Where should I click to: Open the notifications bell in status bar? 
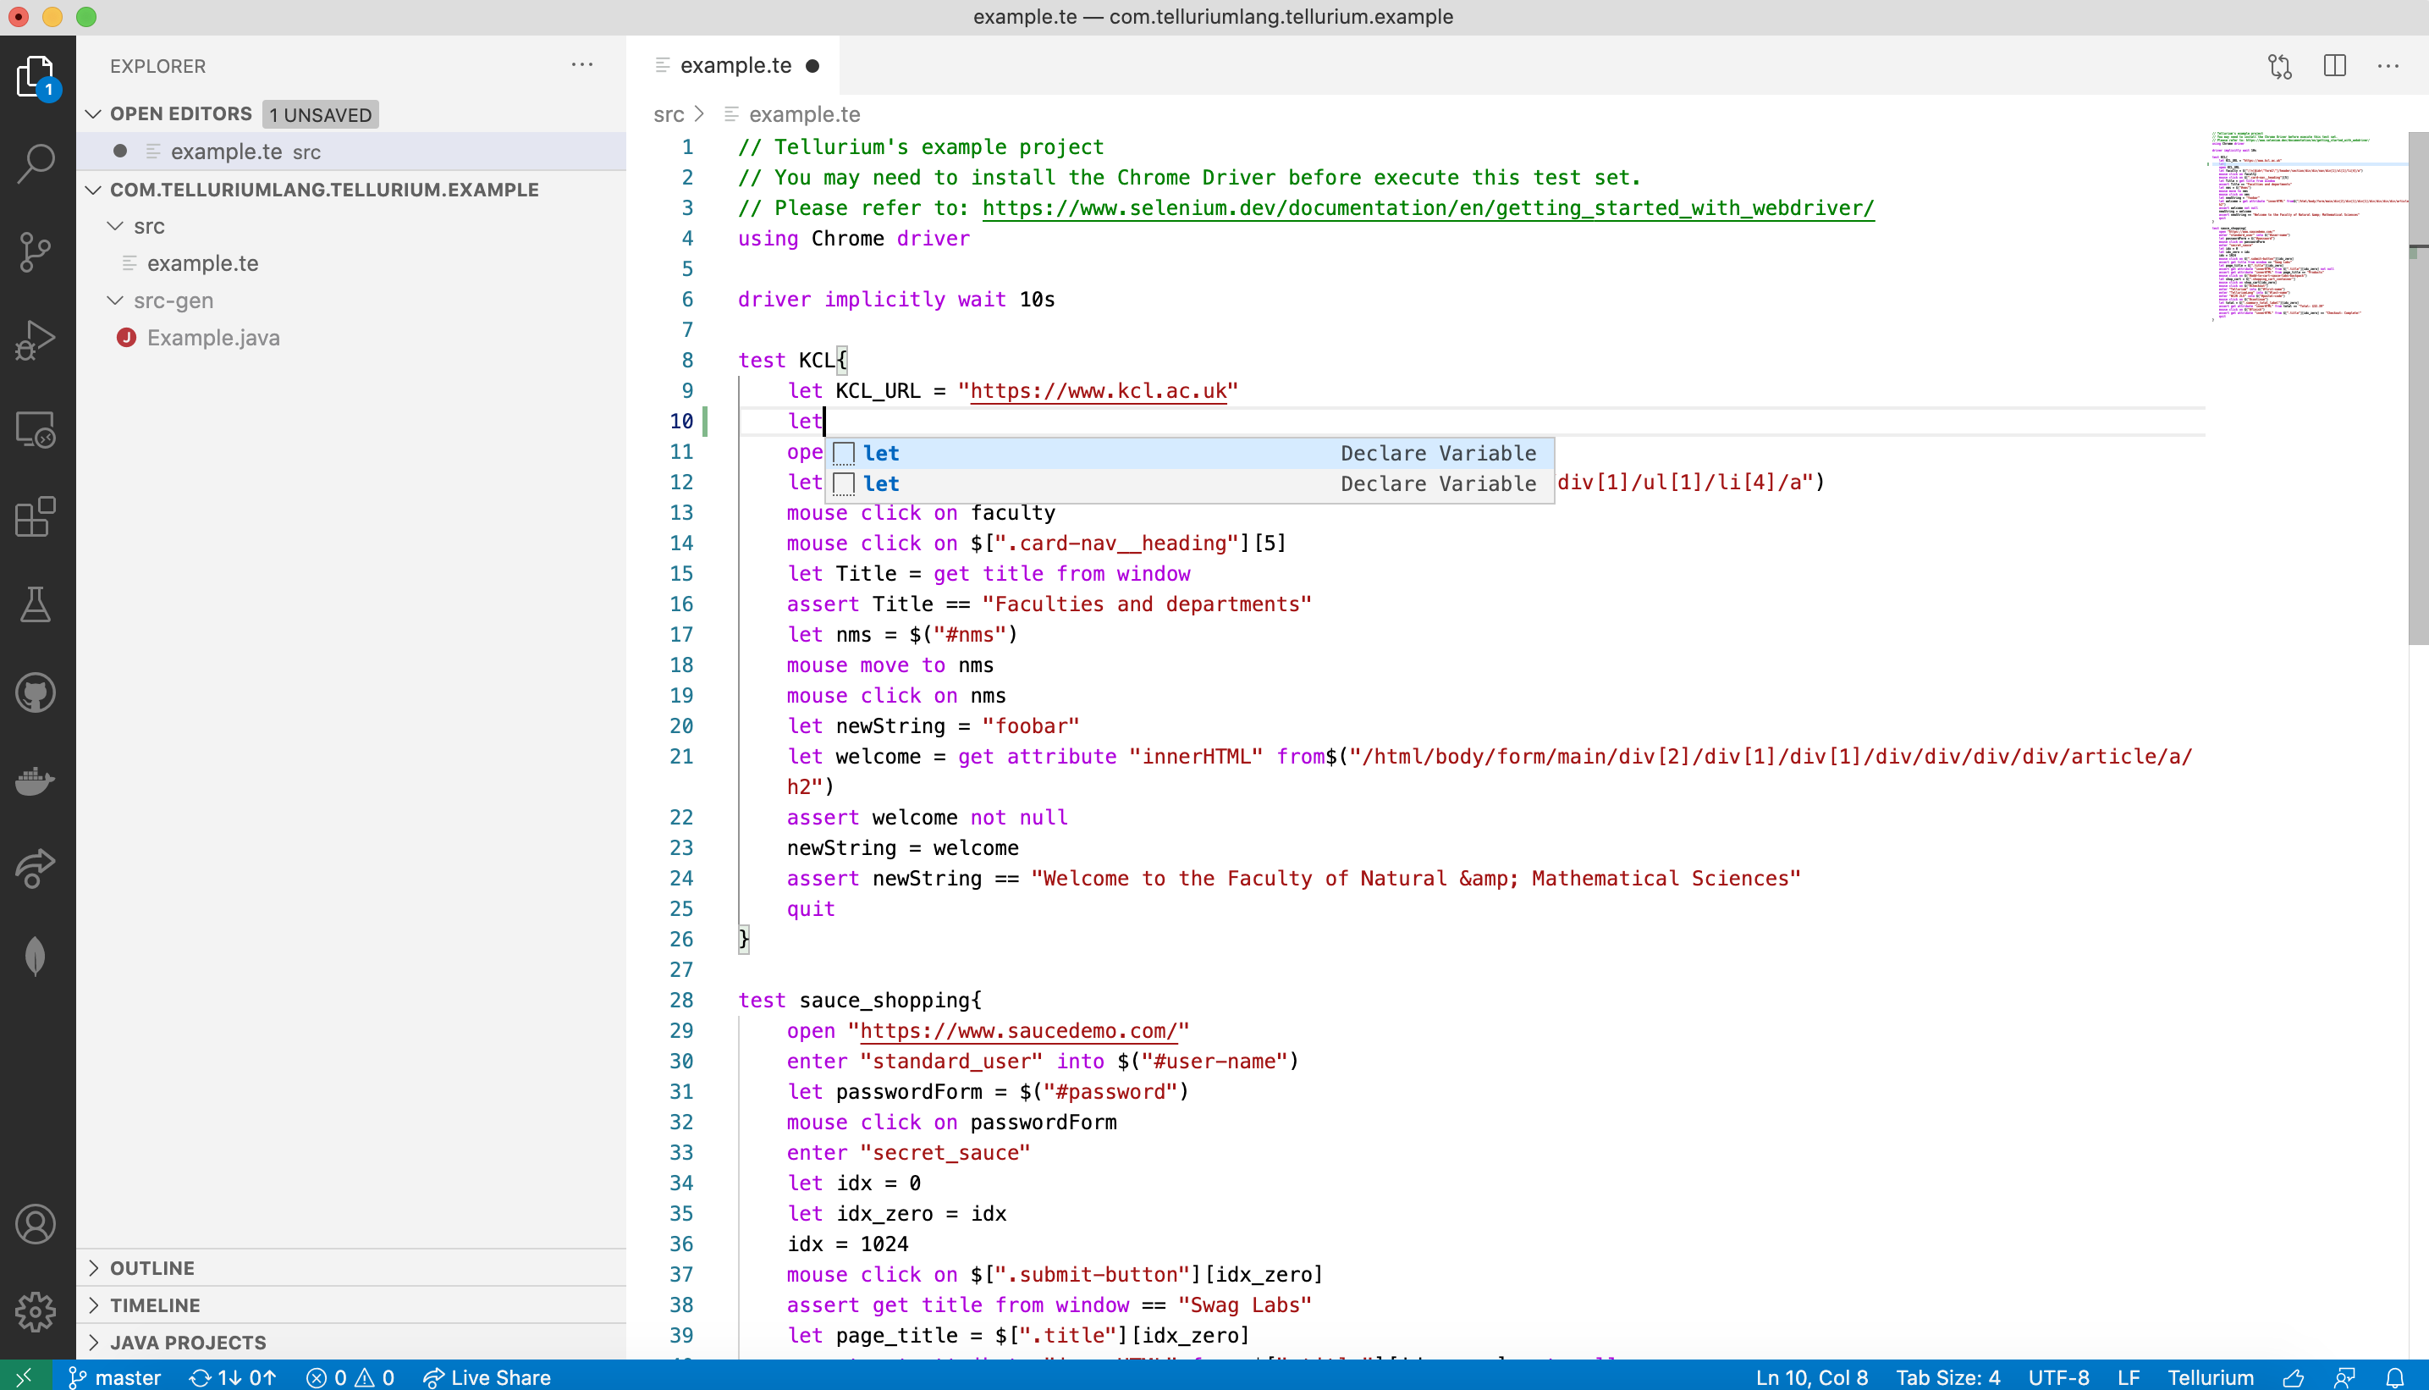pos(2394,1376)
